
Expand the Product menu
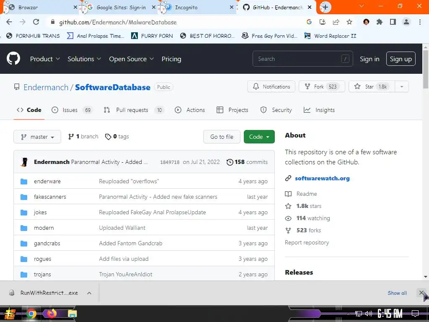pos(45,59)
